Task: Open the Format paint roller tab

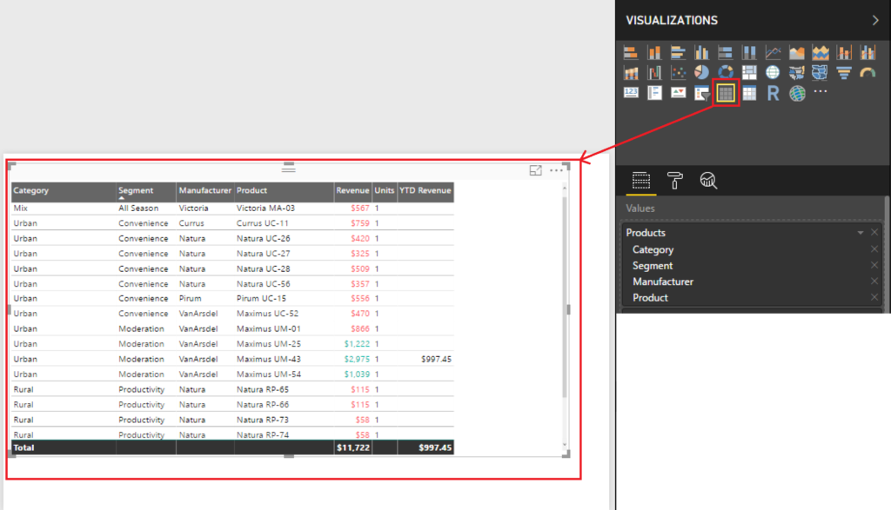Action: coord(675,180)
